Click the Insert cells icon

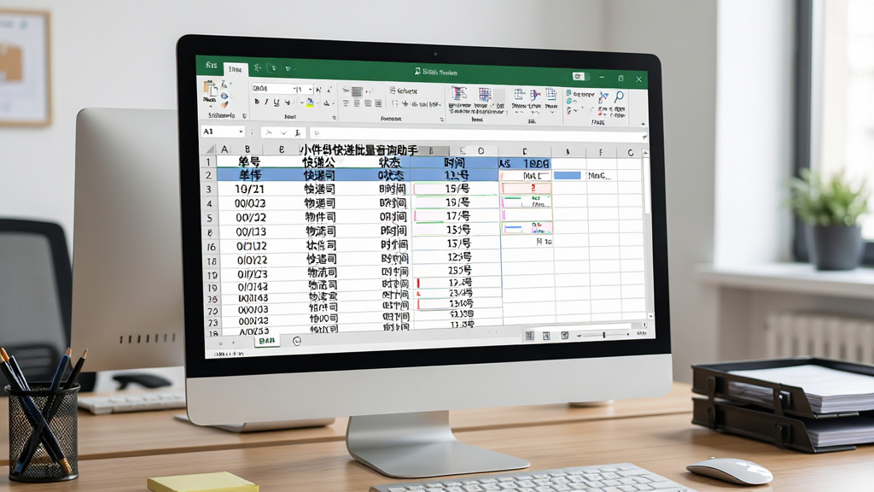(519, 95)
